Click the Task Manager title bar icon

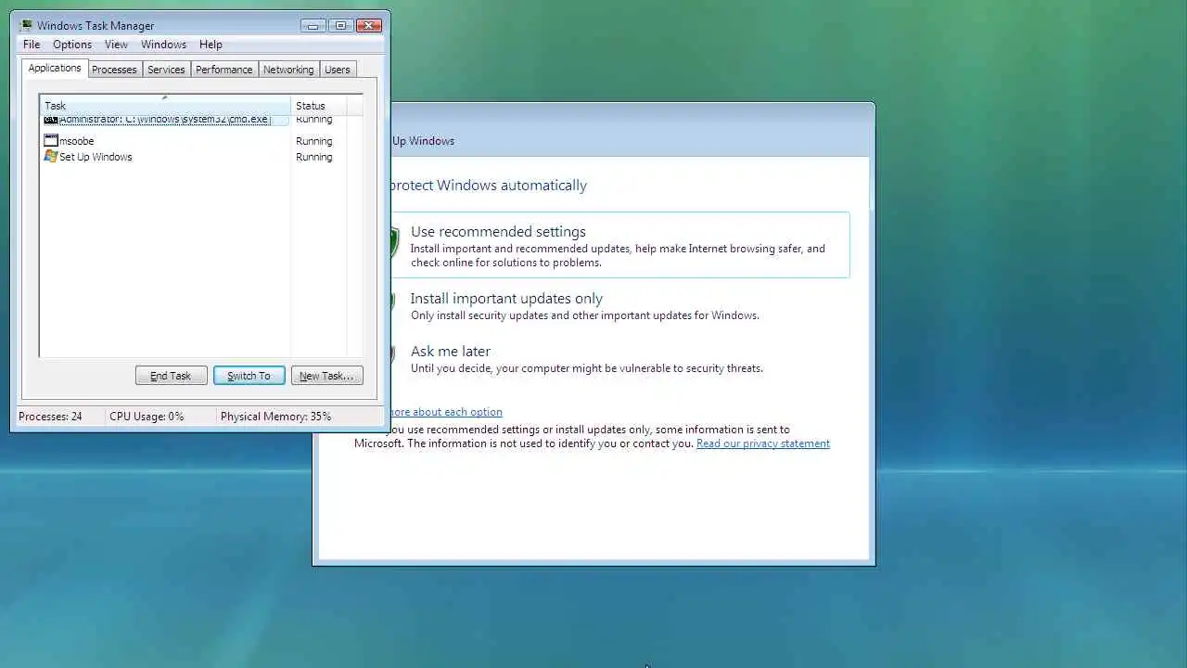[x=26, y=25]
